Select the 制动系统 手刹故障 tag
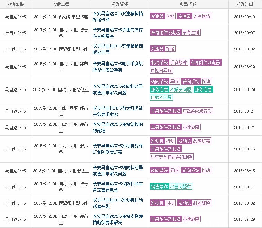 [x=169, y=63]
